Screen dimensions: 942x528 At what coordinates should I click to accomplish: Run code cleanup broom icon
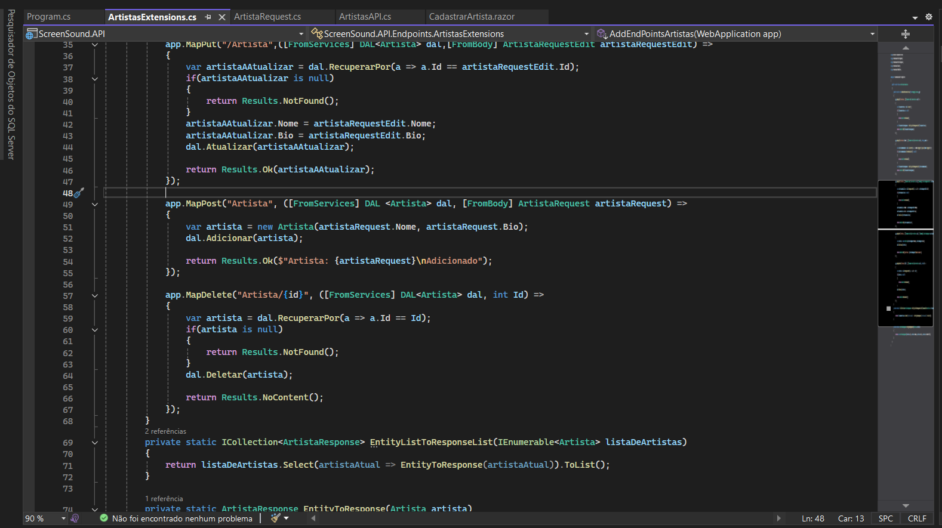[275, 518]
